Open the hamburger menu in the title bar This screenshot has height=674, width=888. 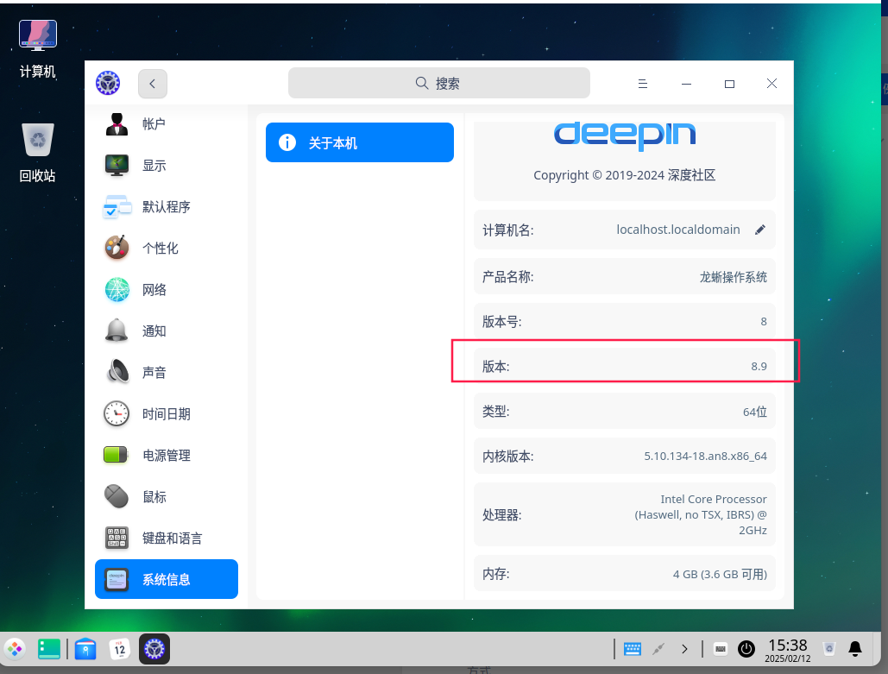(x=642, y=84)
